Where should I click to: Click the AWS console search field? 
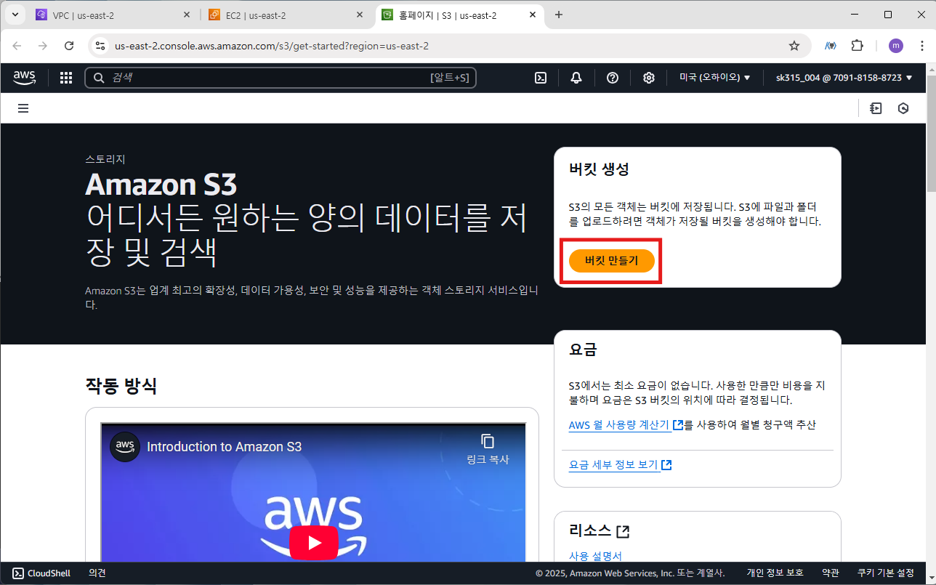tap(281, 78)
